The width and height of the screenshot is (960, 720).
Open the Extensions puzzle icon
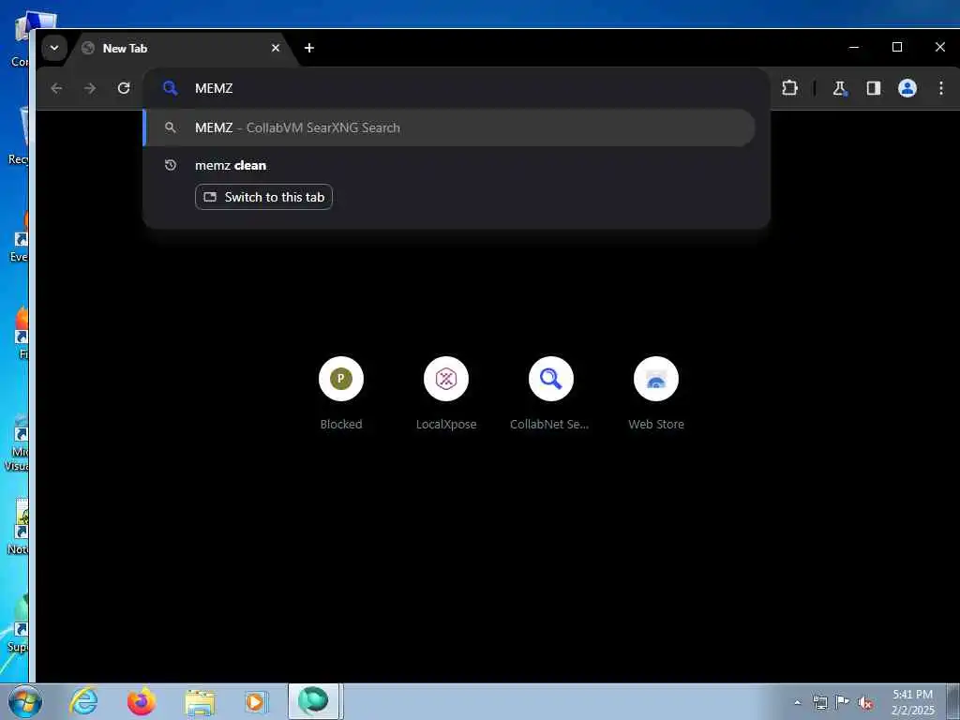pyautogui.click(x=789, y=88)
